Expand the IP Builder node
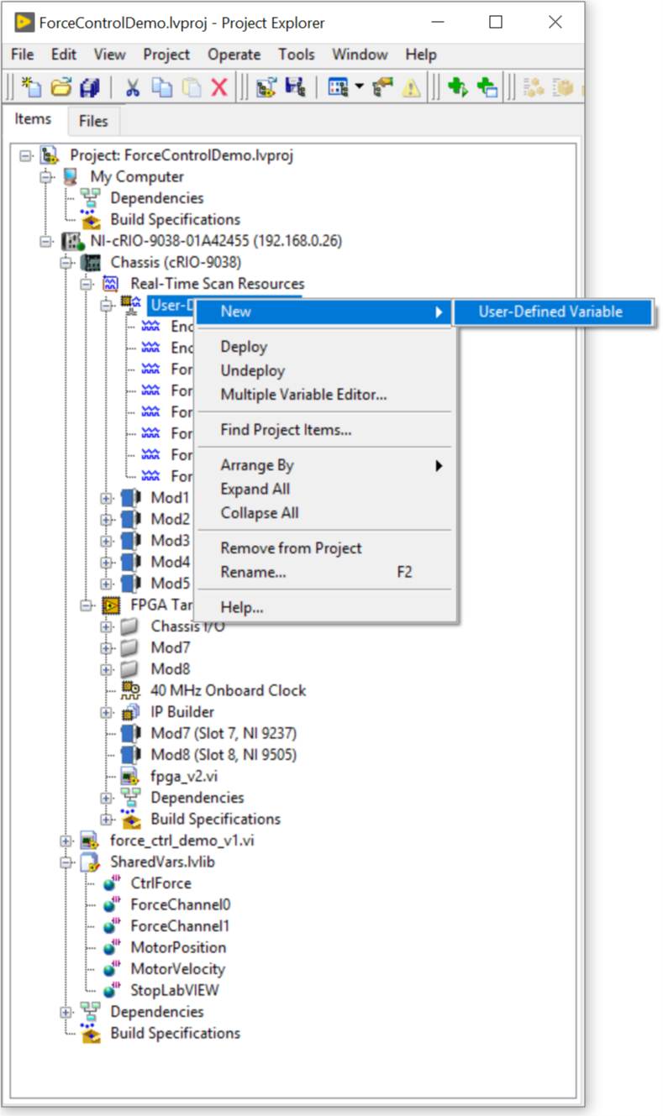The image size is (663, 1116). (x=106, y=712)
